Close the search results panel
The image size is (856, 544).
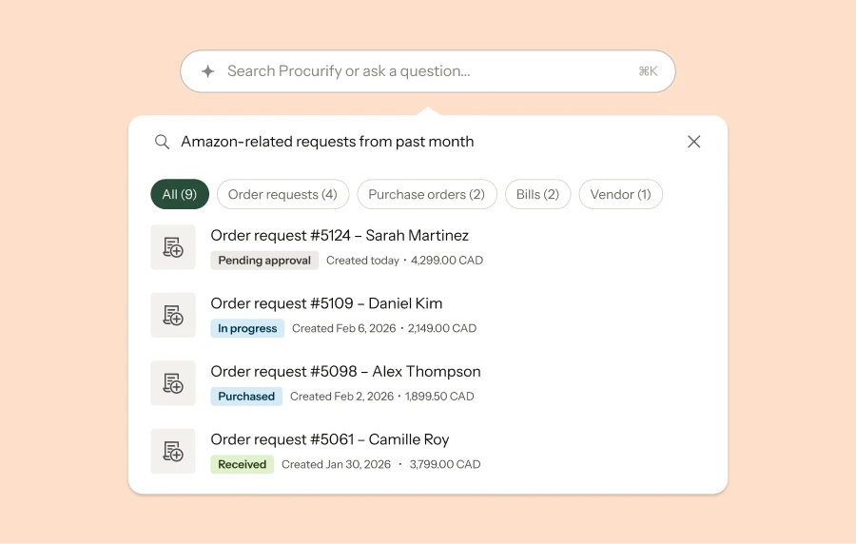694,142
